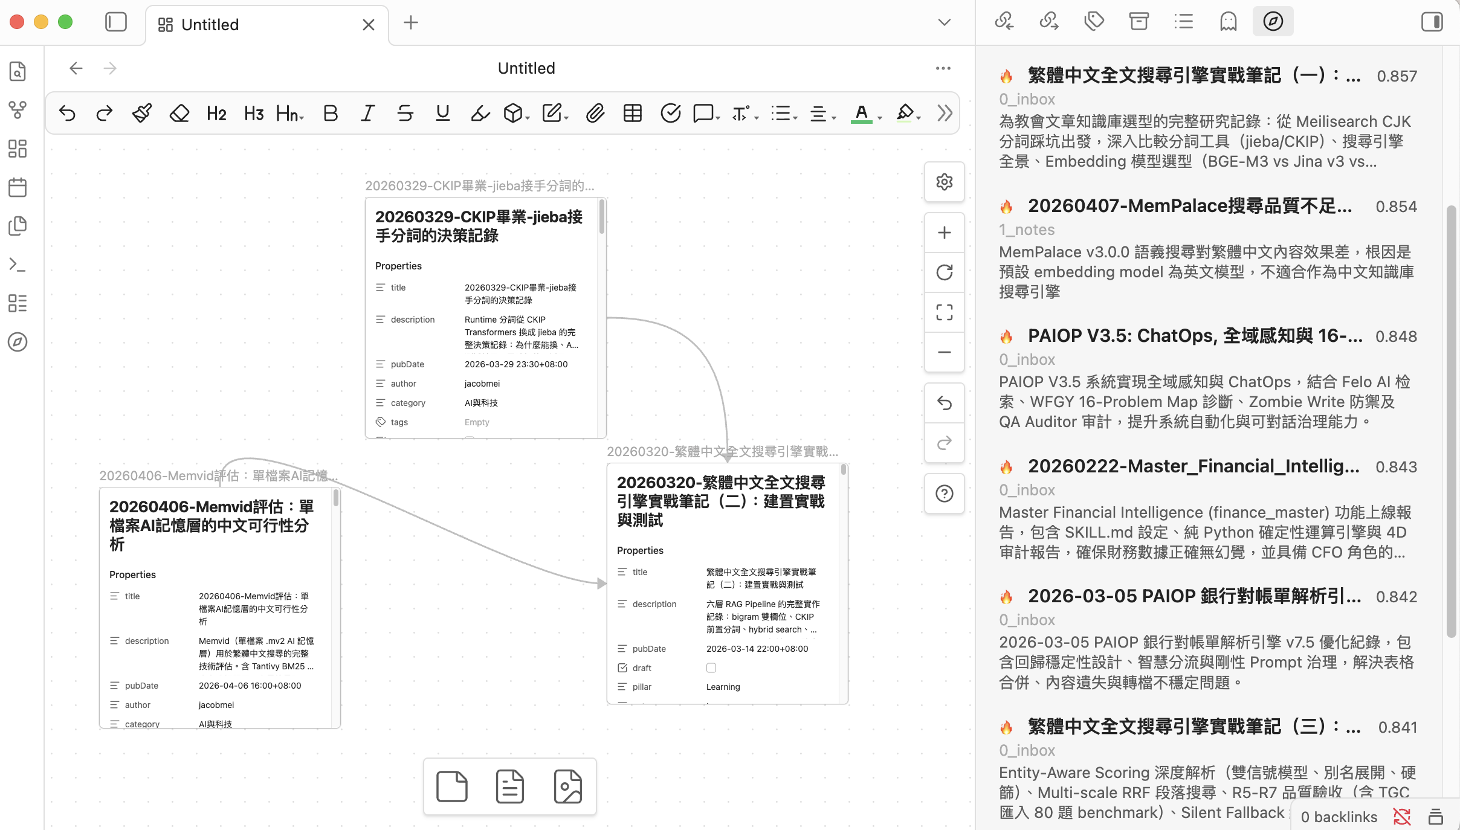Toggle the right sidebar panel

(x=1432, y=22)
